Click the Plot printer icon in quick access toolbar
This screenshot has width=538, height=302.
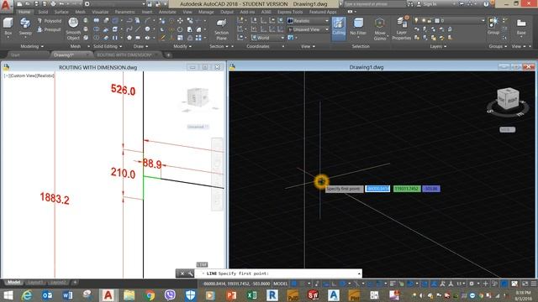[53, 3]
